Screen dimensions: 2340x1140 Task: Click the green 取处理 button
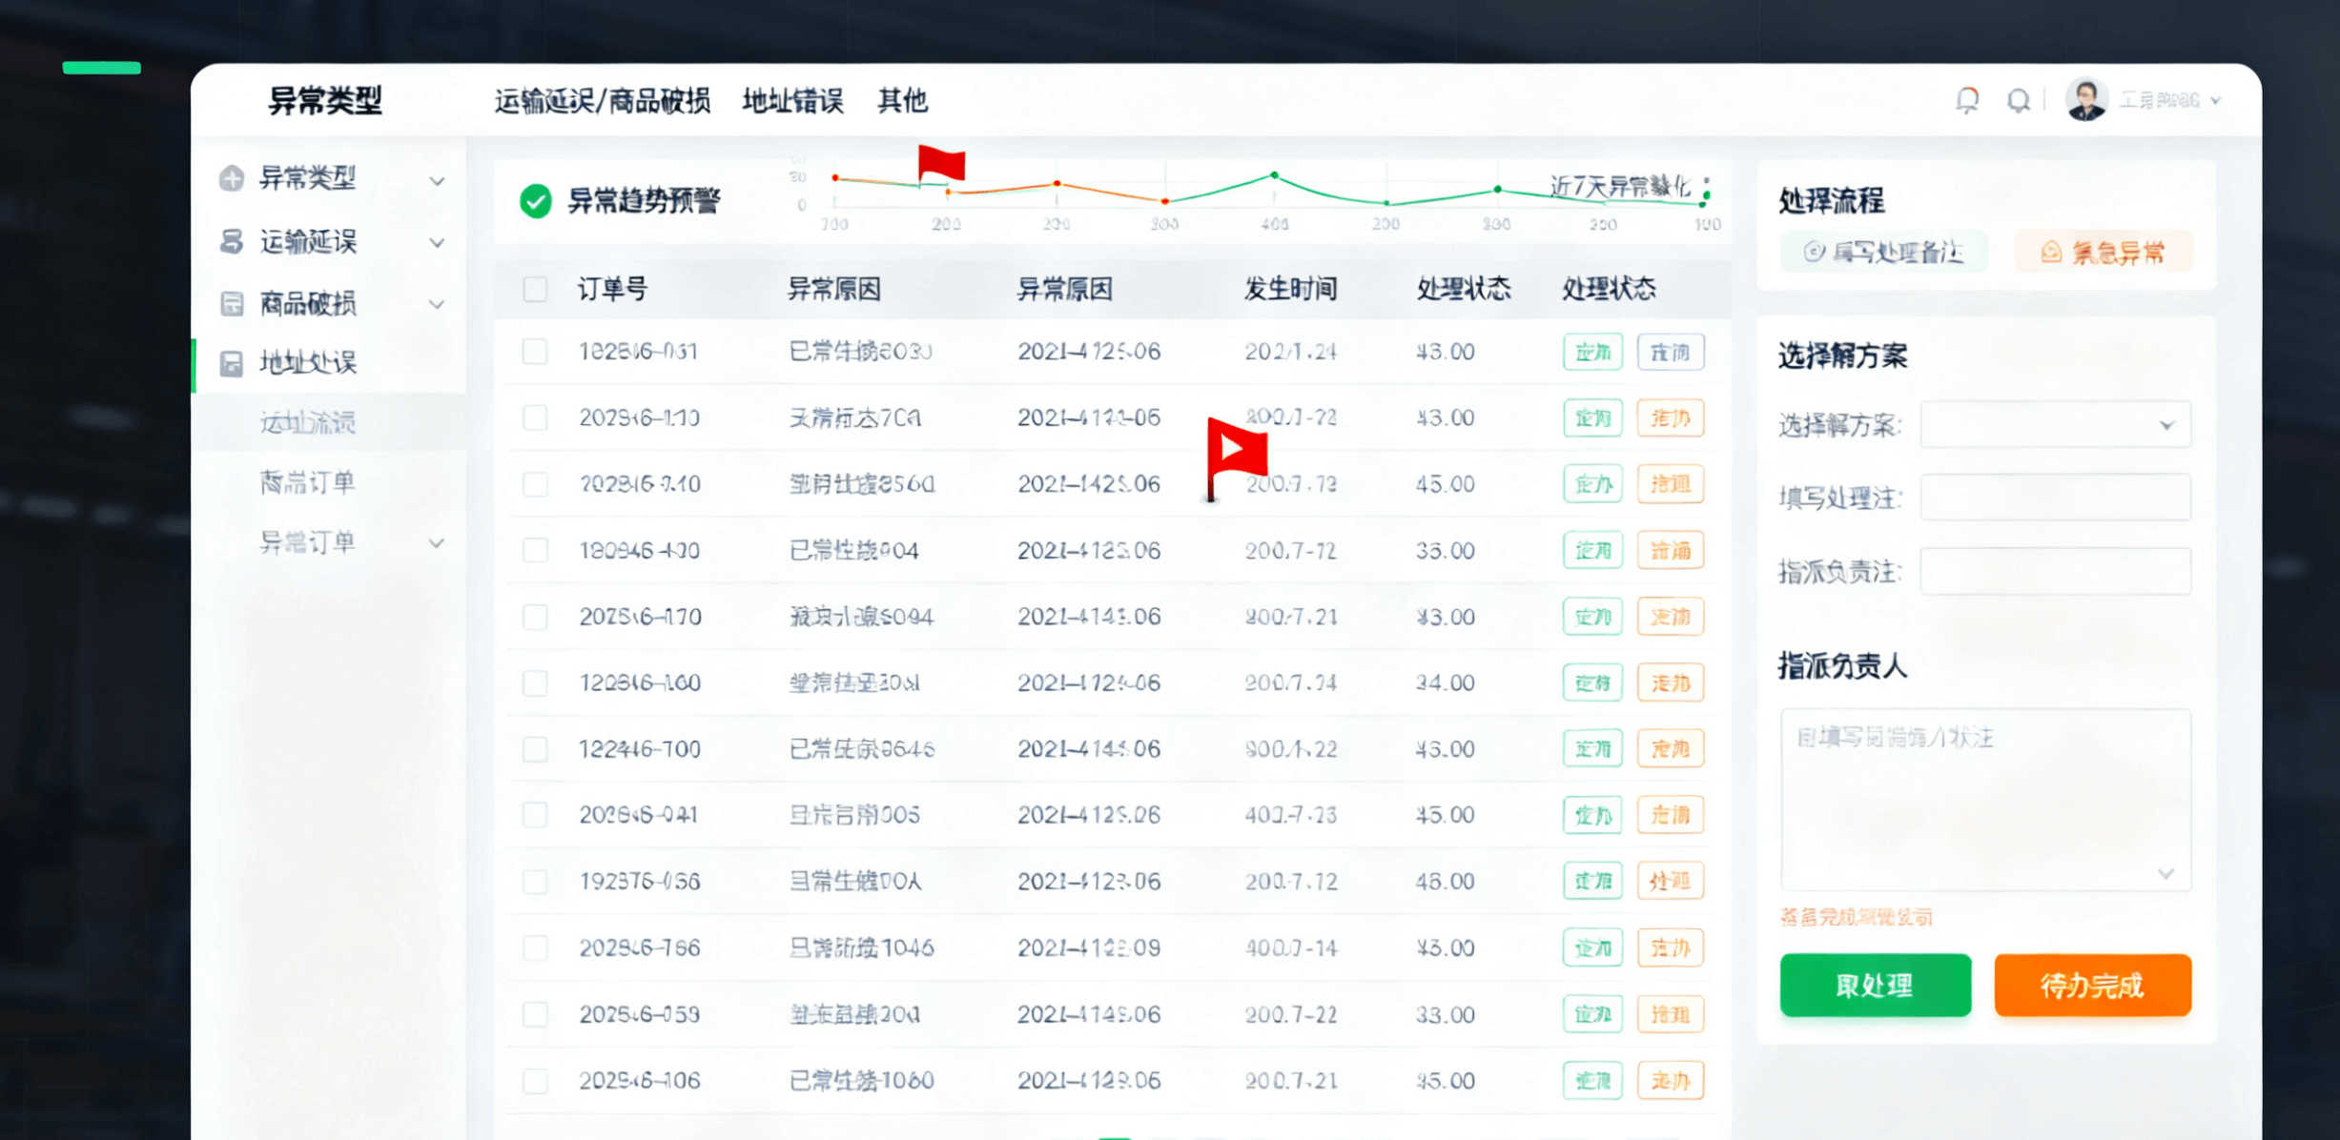1875,986
